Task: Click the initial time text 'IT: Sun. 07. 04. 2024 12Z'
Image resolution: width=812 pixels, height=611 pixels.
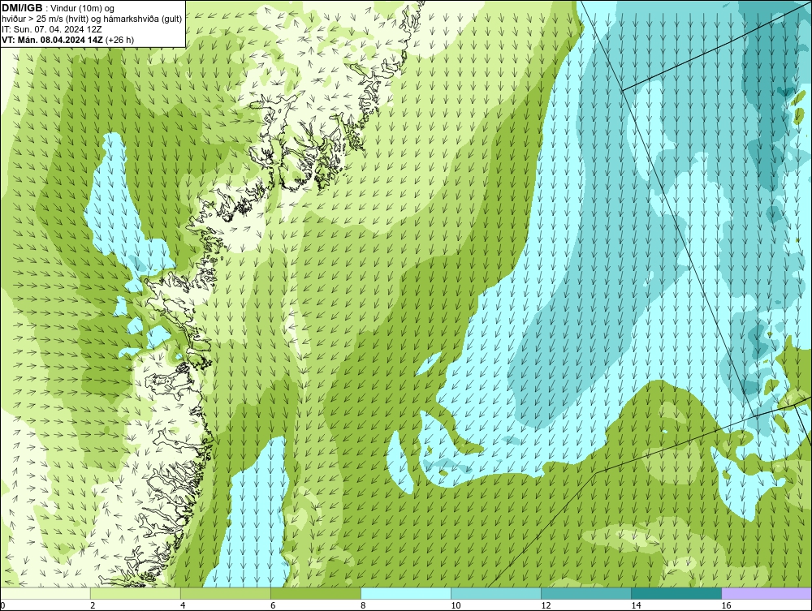Action: (x=52, y=29)
